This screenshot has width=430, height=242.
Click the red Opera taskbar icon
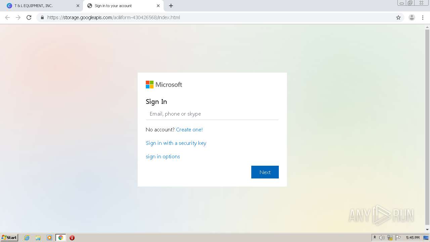[x=72, y=238]
